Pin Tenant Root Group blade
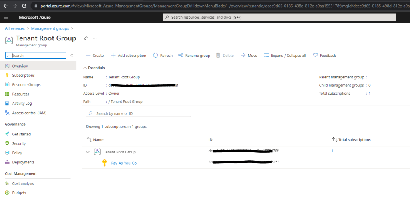Screen dimensions: 410x223 (86, 38)
